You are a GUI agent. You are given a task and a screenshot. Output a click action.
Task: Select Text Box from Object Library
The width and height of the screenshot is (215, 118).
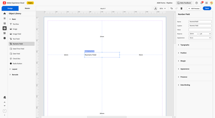pyautogui.click(x=21, y=24)
